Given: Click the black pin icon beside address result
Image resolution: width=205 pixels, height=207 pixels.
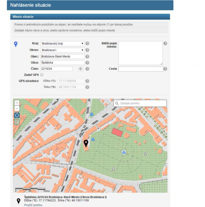Looking at the screenshot, I should click(18, 201).
